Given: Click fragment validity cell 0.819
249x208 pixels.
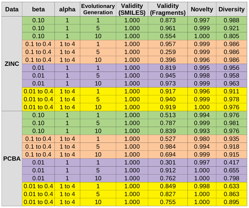Looking at the screenshot, I should coord(168,68).
